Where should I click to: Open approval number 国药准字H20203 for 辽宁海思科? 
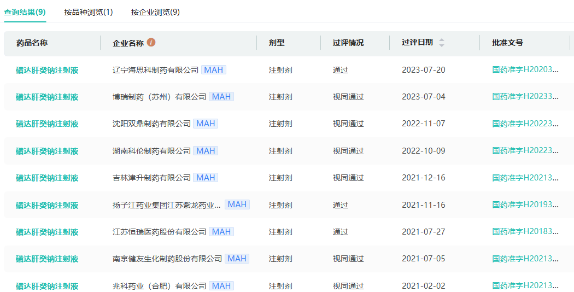pyautogui.click(x=525, y=69)
